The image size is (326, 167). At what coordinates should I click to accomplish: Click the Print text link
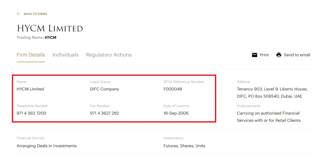(264, 55)
